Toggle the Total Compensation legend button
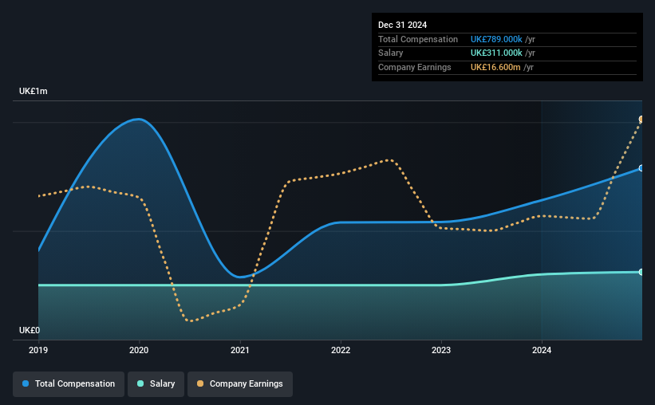The image size is (655, 405). tap(69, 383)
